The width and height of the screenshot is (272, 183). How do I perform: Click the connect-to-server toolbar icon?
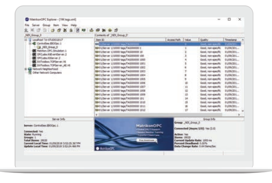[x=26, y=30]
